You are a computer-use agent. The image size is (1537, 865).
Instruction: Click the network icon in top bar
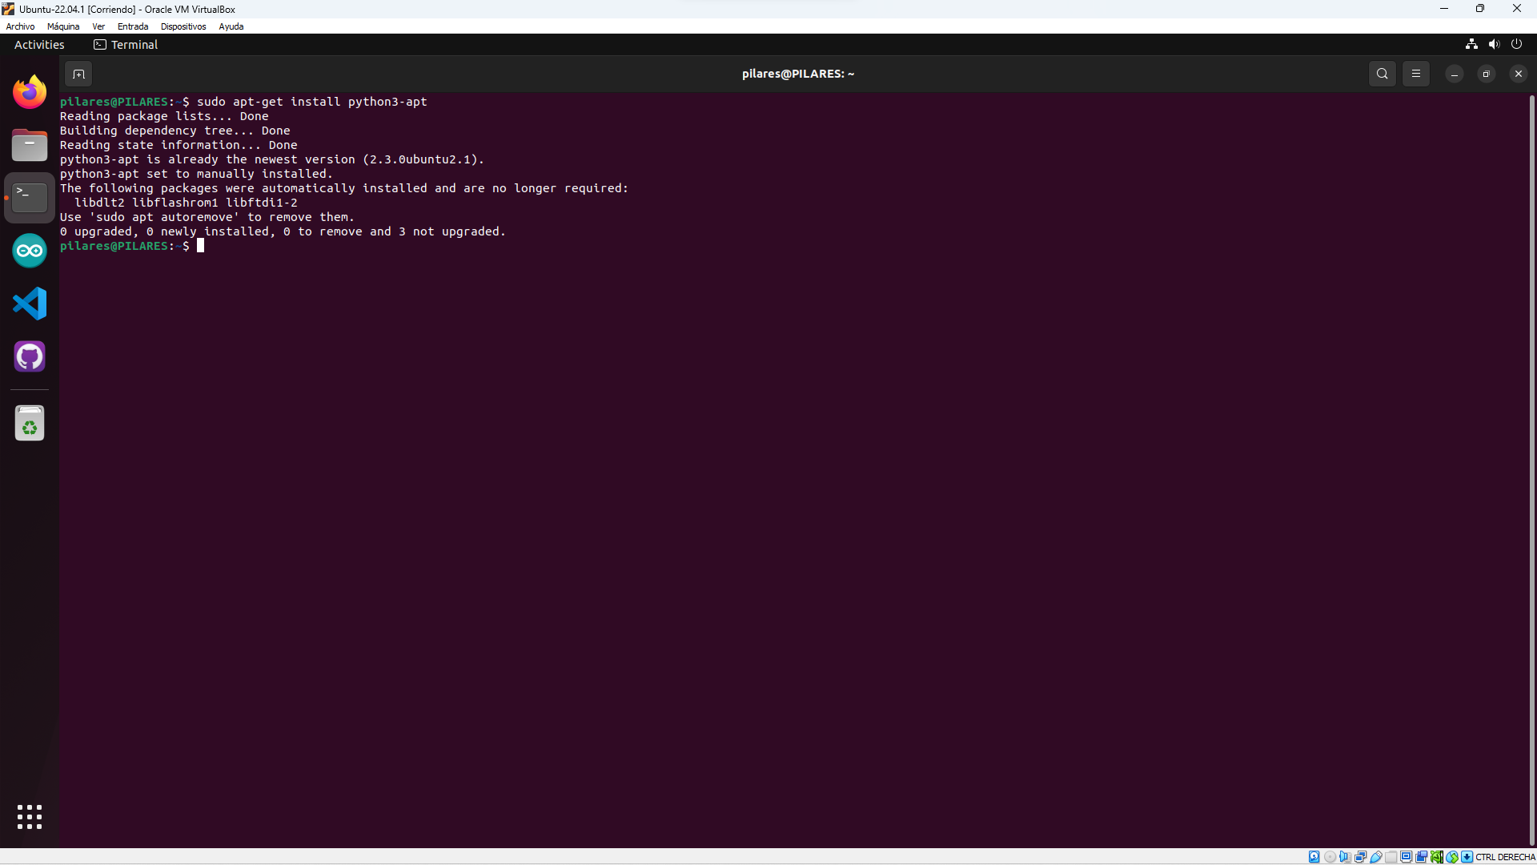[x=1471, y=44]
